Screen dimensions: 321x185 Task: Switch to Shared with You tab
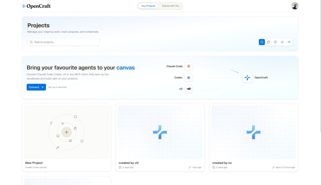(x=170, y=6)
